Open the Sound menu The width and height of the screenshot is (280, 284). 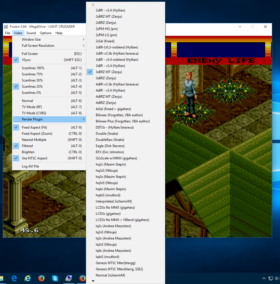point(31,33)
